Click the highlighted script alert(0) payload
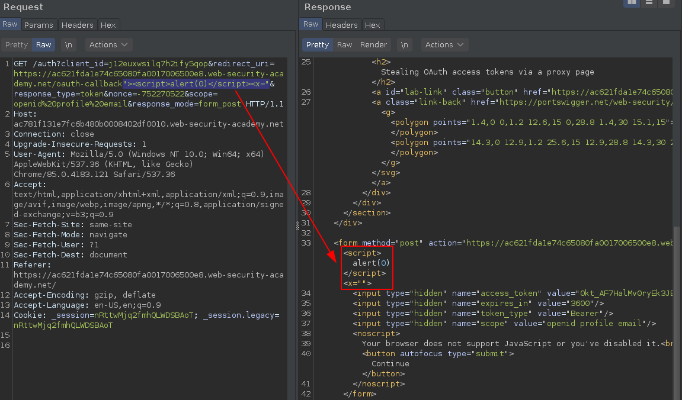This screenshot has width=682, height=400. [196, 84]
